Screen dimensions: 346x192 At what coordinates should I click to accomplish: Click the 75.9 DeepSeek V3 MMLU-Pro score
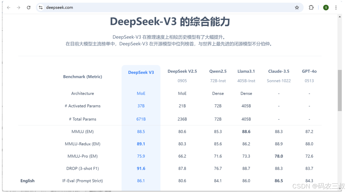coord(141,156)
